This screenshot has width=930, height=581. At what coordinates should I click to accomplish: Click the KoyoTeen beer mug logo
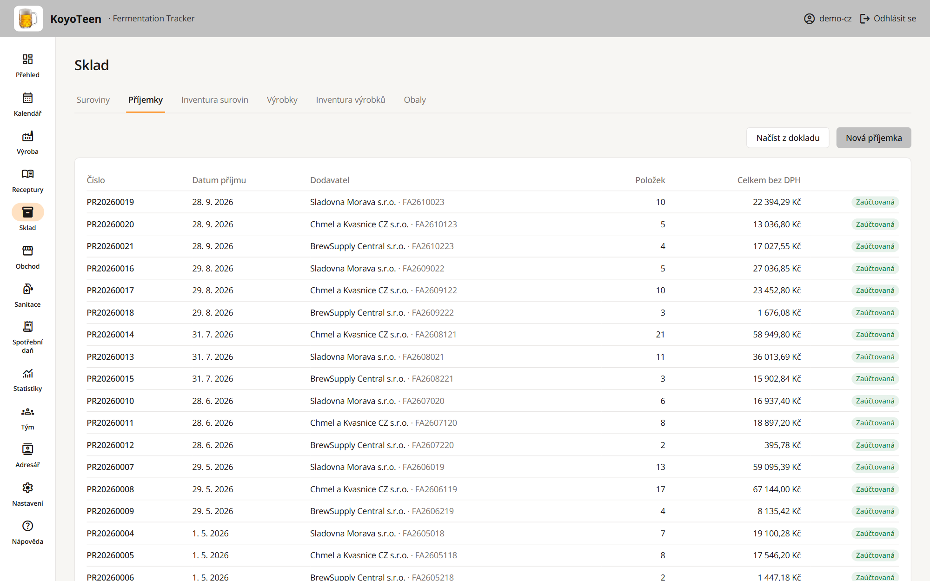click(28, 19)
